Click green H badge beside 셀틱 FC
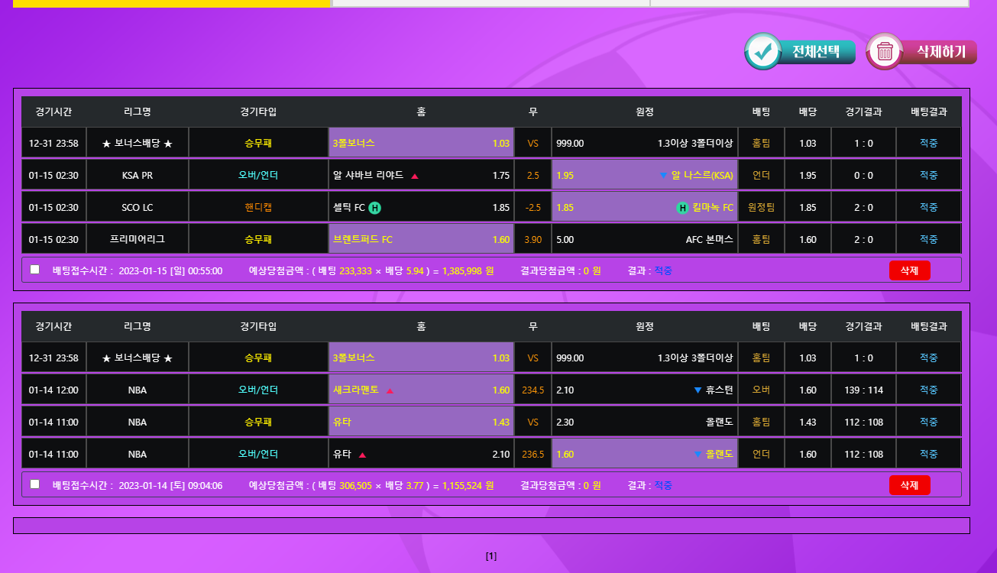Image resolution: width=997 pixels, height=573 pixels. point(375,207)
